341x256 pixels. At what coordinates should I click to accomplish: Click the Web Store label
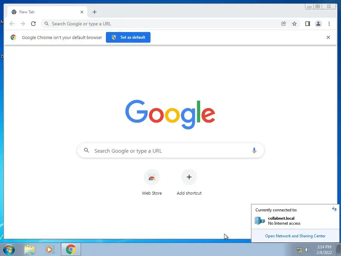click(x=152, y=193)
